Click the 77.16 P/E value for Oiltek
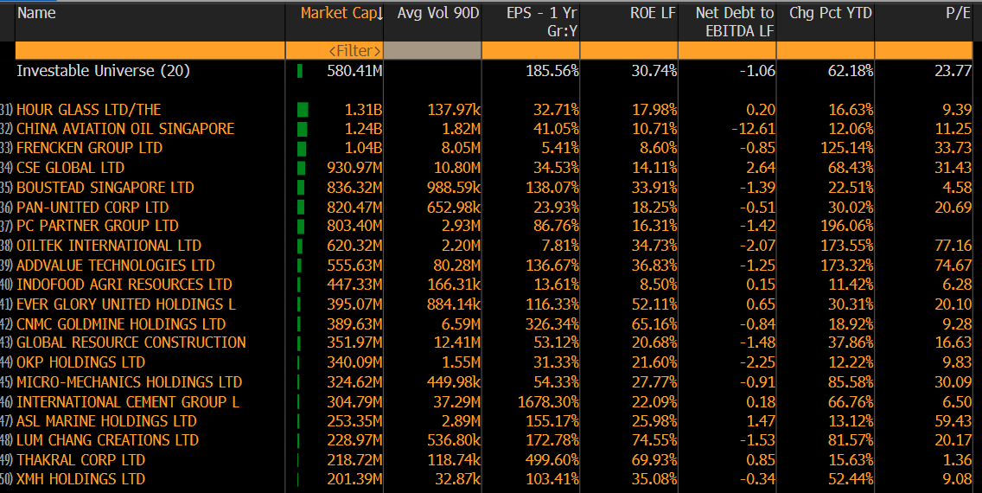982x493 pixels. (953, 246)
